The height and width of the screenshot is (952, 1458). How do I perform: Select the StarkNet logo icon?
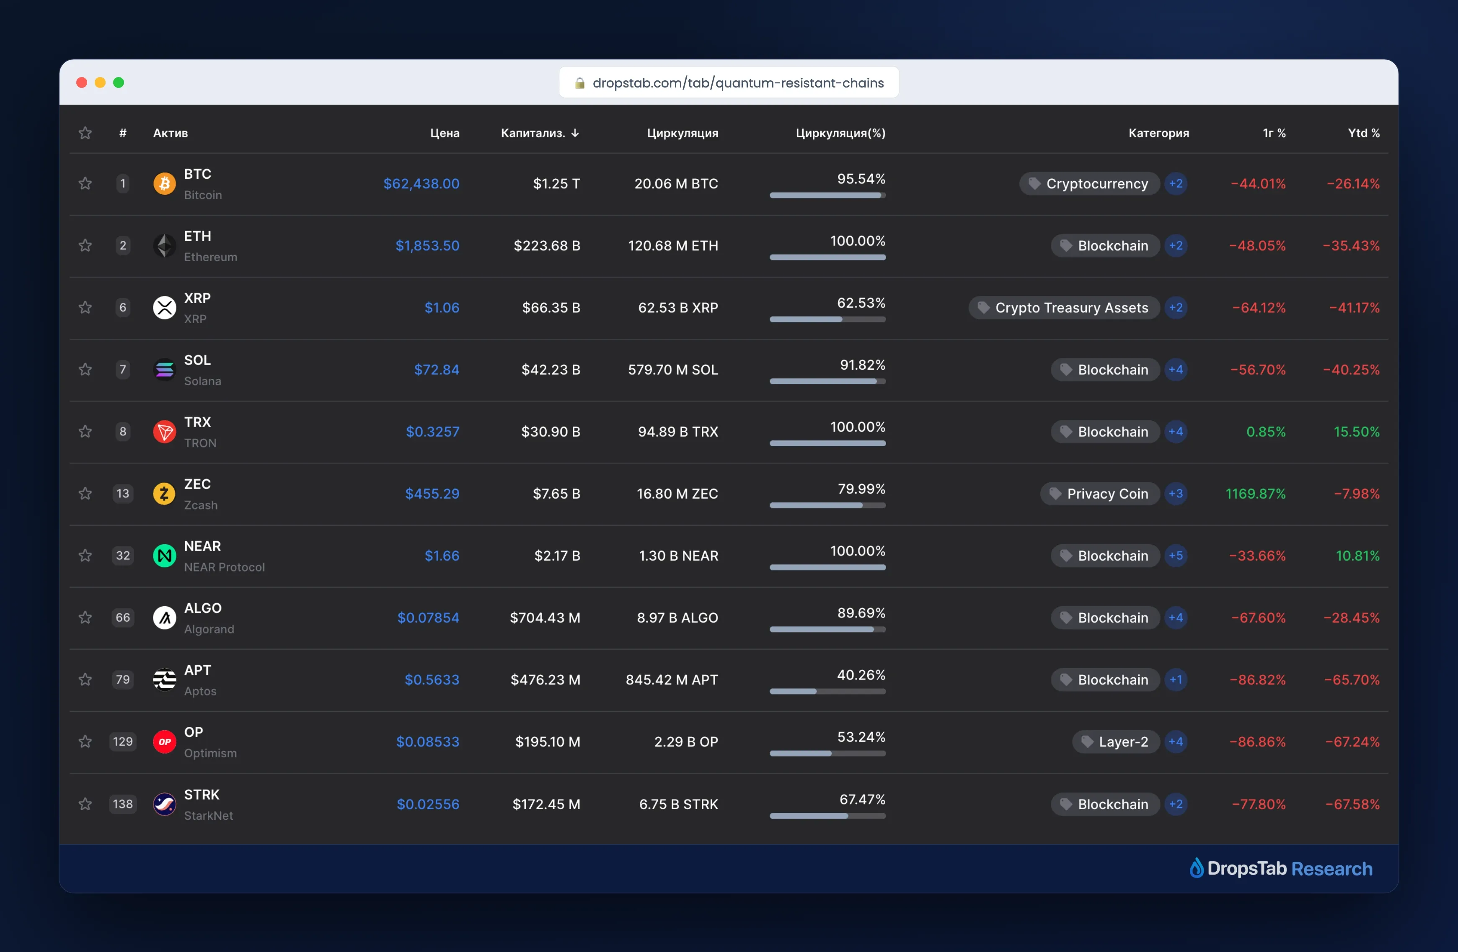(x=164, y=805)
